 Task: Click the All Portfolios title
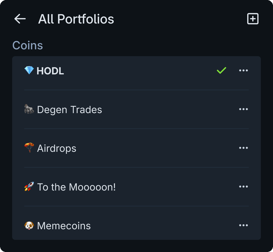(76, 19)
